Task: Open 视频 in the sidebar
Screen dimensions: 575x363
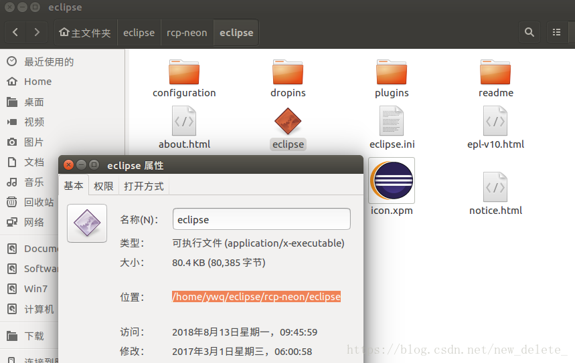Action: click(x=34, y=122)
